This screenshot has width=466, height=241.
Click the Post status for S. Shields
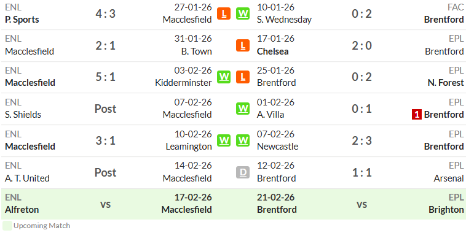[x=106, y=109]
